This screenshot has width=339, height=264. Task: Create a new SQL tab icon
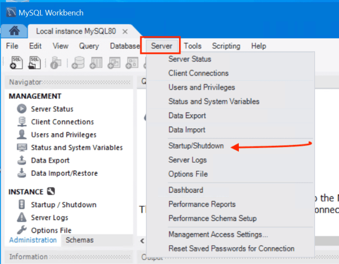tap(16, 63)
